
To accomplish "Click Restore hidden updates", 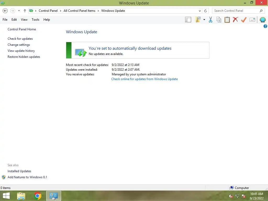I will point(24,57).
